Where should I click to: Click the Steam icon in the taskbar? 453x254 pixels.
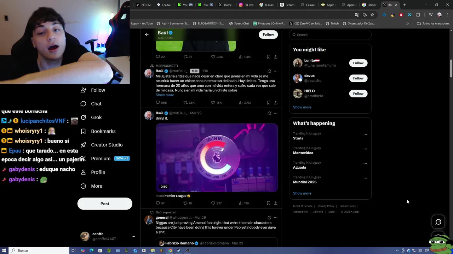(x=178, y=250)
